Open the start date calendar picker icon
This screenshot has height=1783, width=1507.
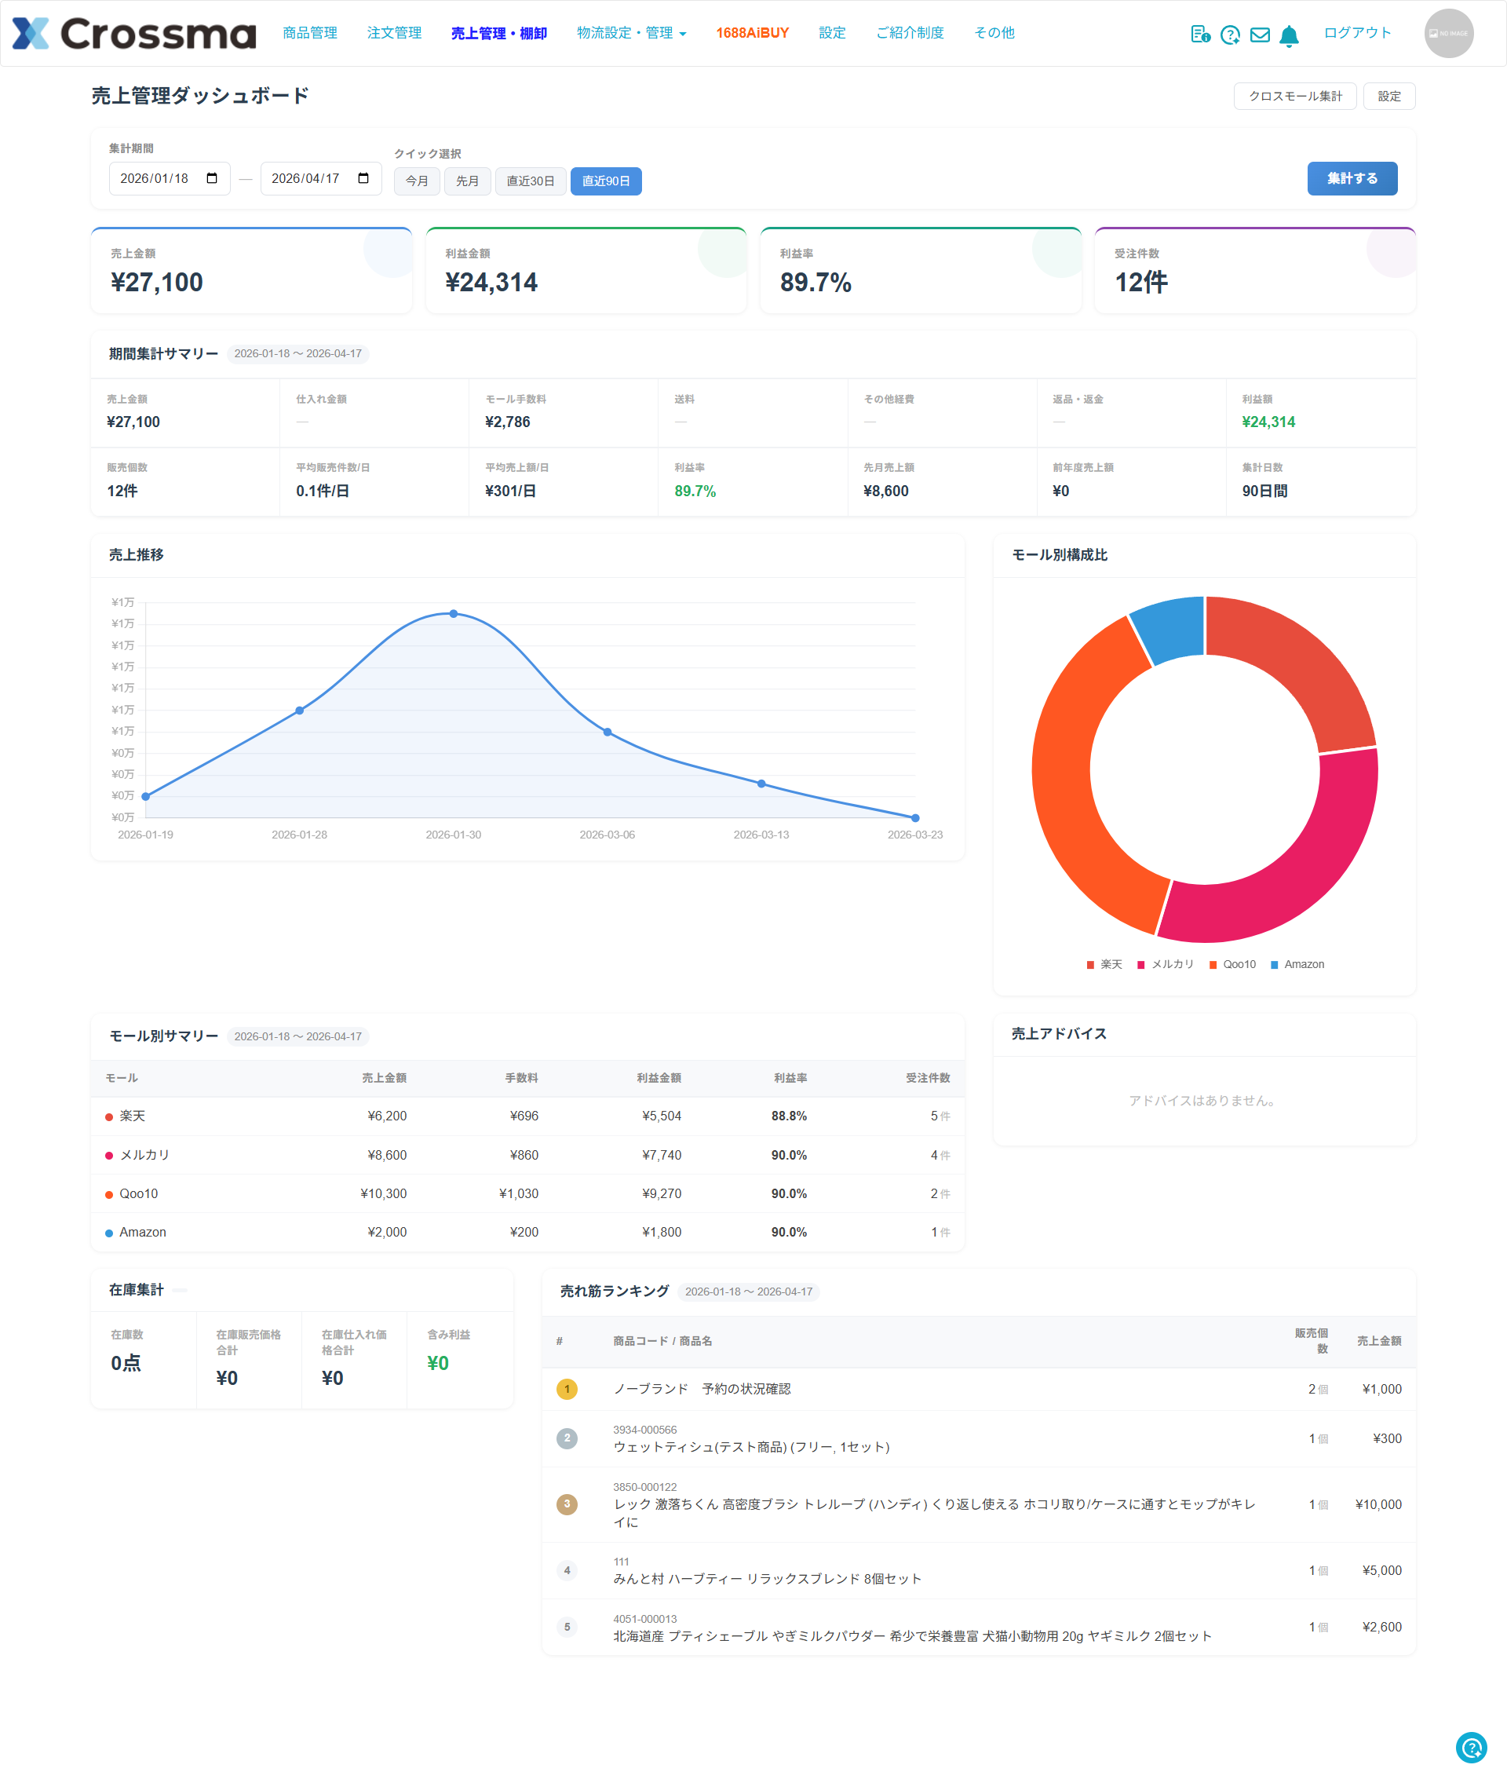click(x=212, y=178)
